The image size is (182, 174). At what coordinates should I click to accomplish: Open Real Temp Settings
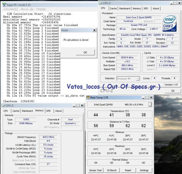tap(144, 170)
